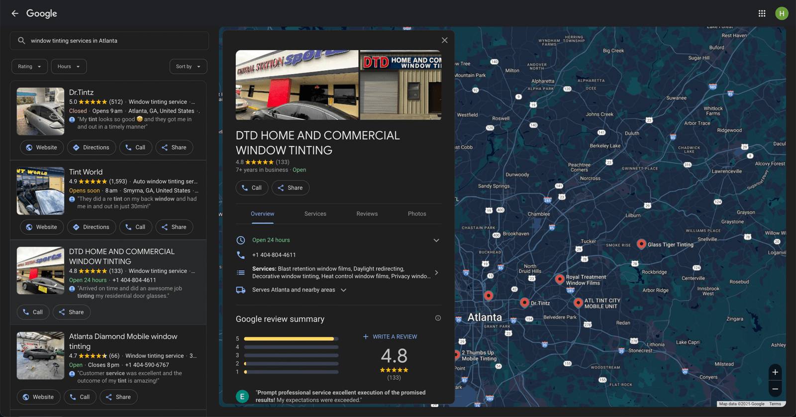Share the Dr.Tintz listing
Viewport: 796px width, 417px height.
pyautogui.click(x=174, y=147)
